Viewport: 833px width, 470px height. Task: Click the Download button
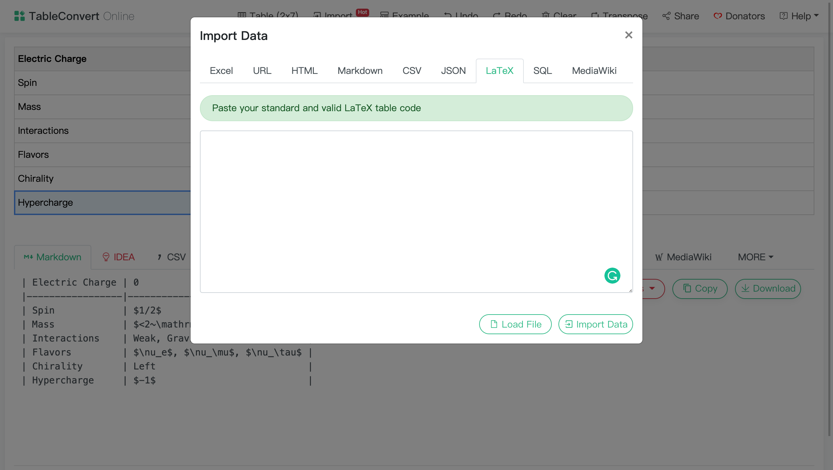click(x=767, y=289)
